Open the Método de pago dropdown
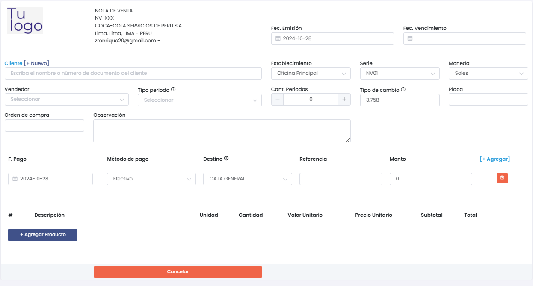 click(x=151, y=178)
